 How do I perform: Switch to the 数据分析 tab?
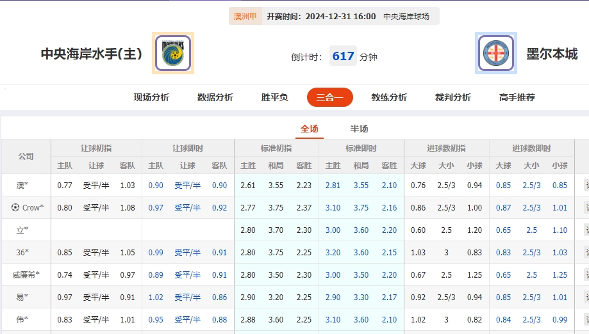[215, 98]
